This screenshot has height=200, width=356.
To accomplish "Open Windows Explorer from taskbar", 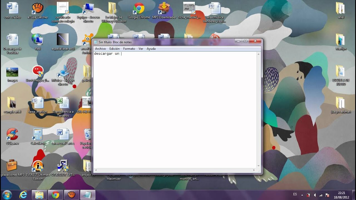I will 39,195.
